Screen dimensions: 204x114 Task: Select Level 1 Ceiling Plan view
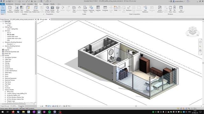click(12, 29)
